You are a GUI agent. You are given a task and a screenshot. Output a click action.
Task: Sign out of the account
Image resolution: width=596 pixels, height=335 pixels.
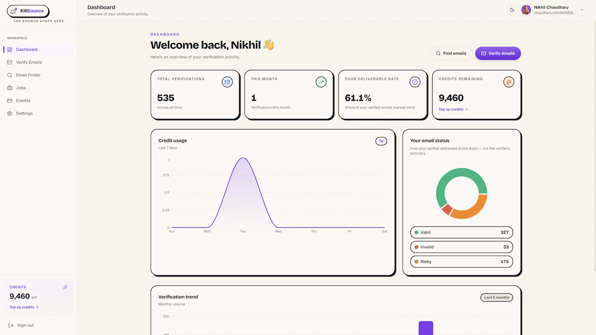pyautogui.click(x=21, y=325)
